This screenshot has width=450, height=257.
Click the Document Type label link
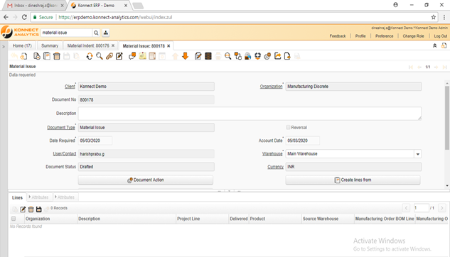pos(61,128)
